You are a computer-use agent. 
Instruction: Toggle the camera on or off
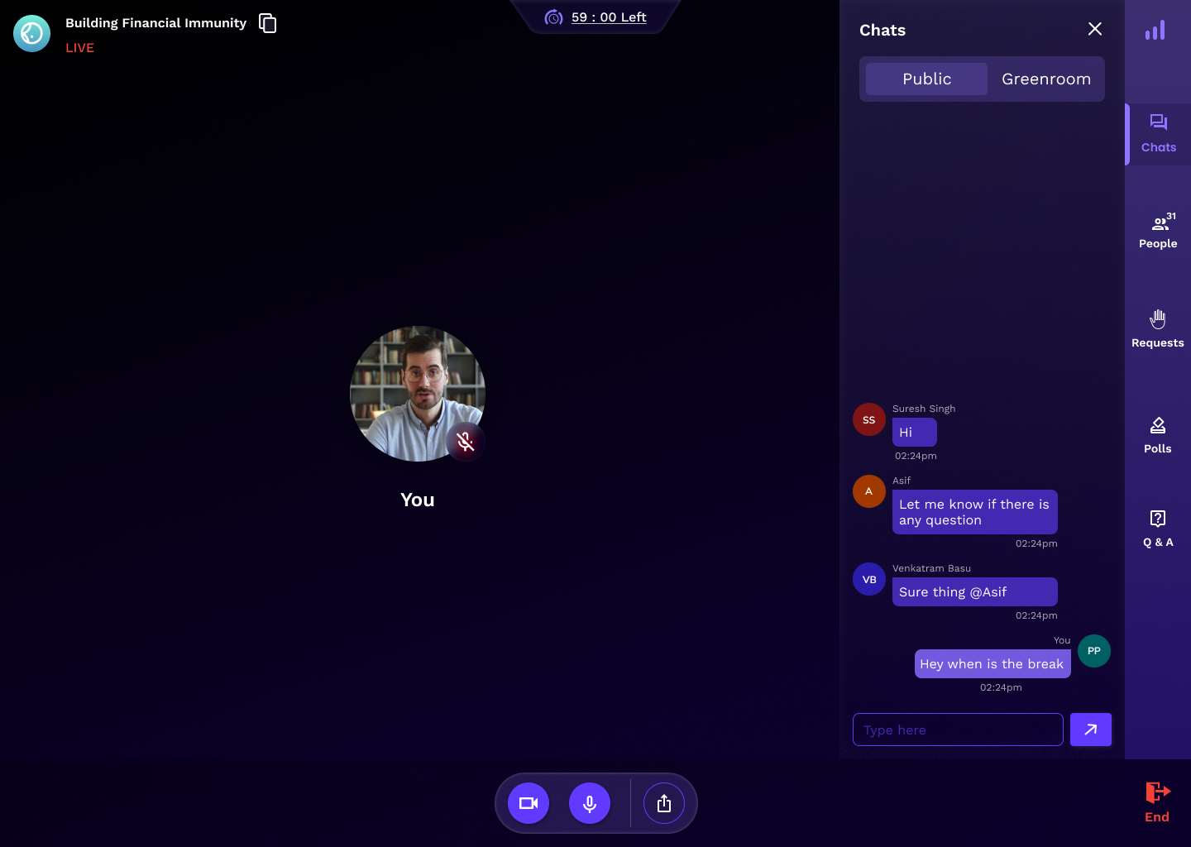point(529,803)
